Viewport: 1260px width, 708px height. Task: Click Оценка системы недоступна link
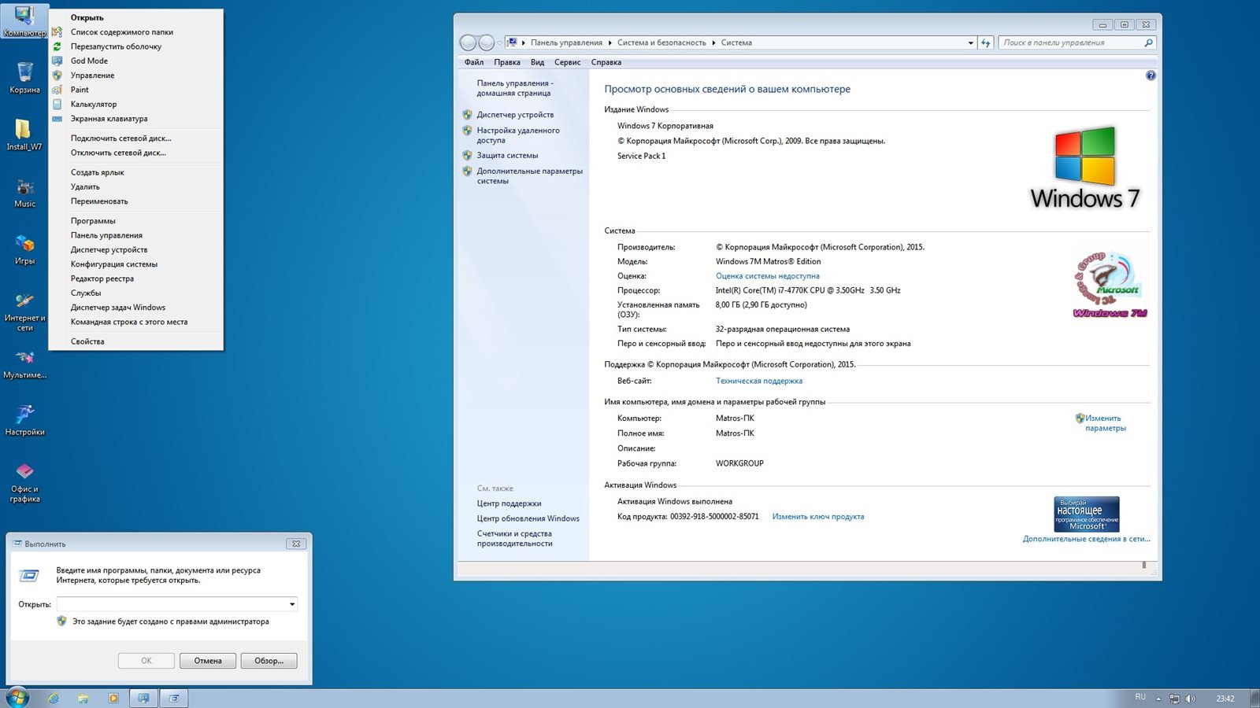767,276
